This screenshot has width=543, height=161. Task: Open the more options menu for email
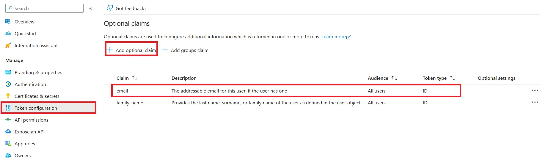pyautogui.click(x=535, y=90)
